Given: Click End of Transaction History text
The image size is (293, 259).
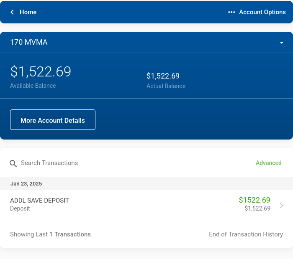Looking at the screenshot, I should (246, 234).
